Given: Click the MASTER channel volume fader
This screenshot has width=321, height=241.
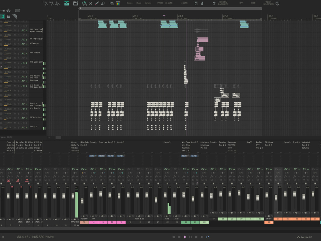Looking at the screenshot, I should pos(73,196).
